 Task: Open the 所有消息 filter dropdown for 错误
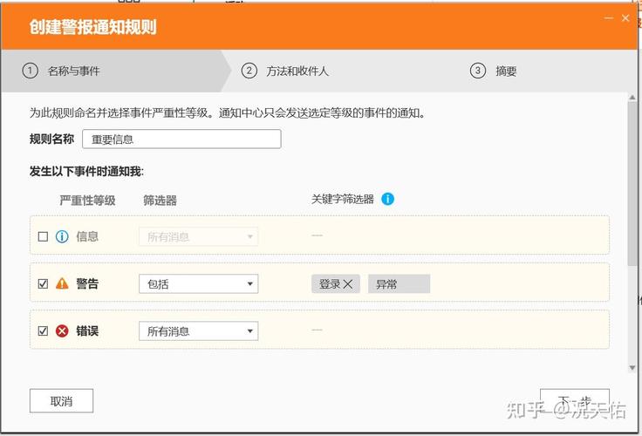pos(199,330)
